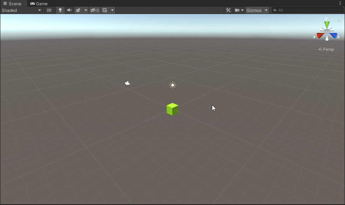Select the directional light gizmo
345x205 pixels.
click(172, 85)
